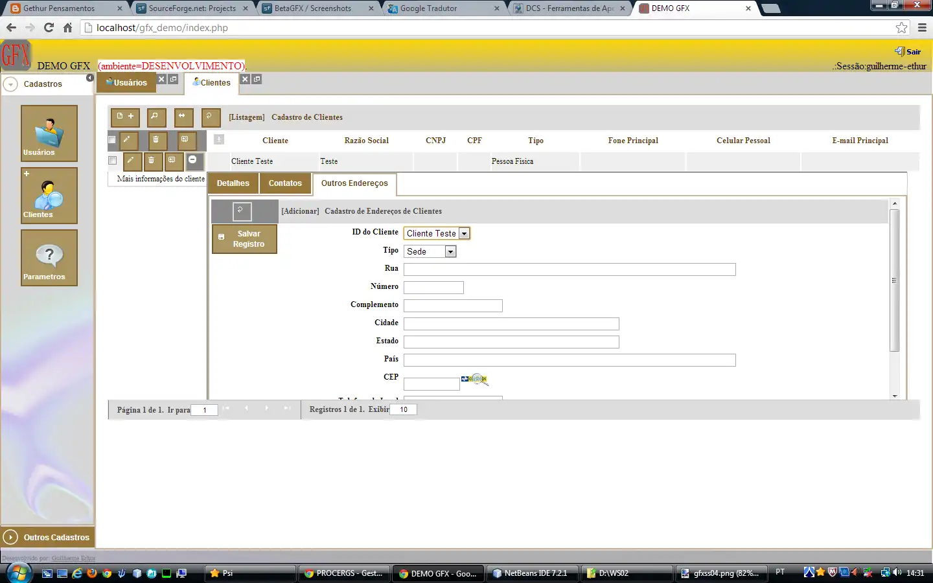Open the Usuários sidebar module icon

click(49, 133)
